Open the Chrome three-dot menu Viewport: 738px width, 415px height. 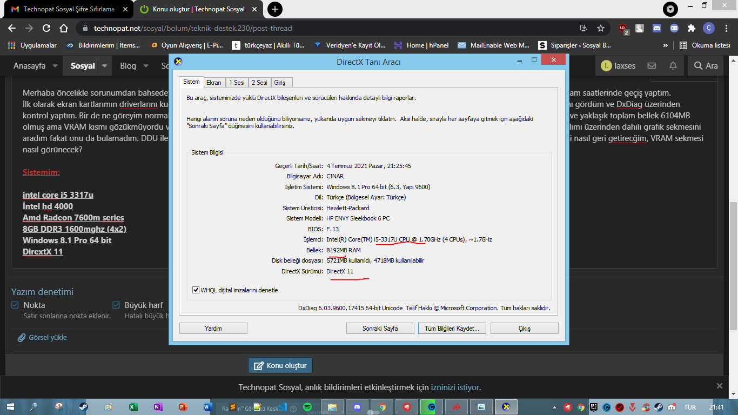(x=726, y=28)
